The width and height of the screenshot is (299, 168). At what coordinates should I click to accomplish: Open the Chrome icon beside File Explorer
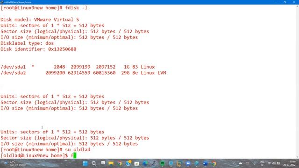[120, 163]
